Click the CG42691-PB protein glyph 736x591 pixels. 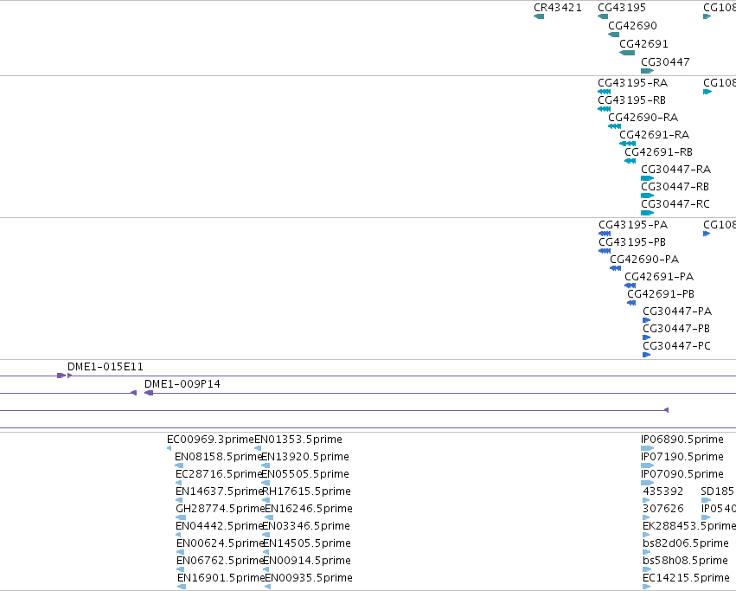coord(631,303)
